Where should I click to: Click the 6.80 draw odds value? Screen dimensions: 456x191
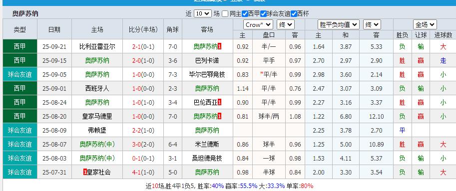[346, 116]
